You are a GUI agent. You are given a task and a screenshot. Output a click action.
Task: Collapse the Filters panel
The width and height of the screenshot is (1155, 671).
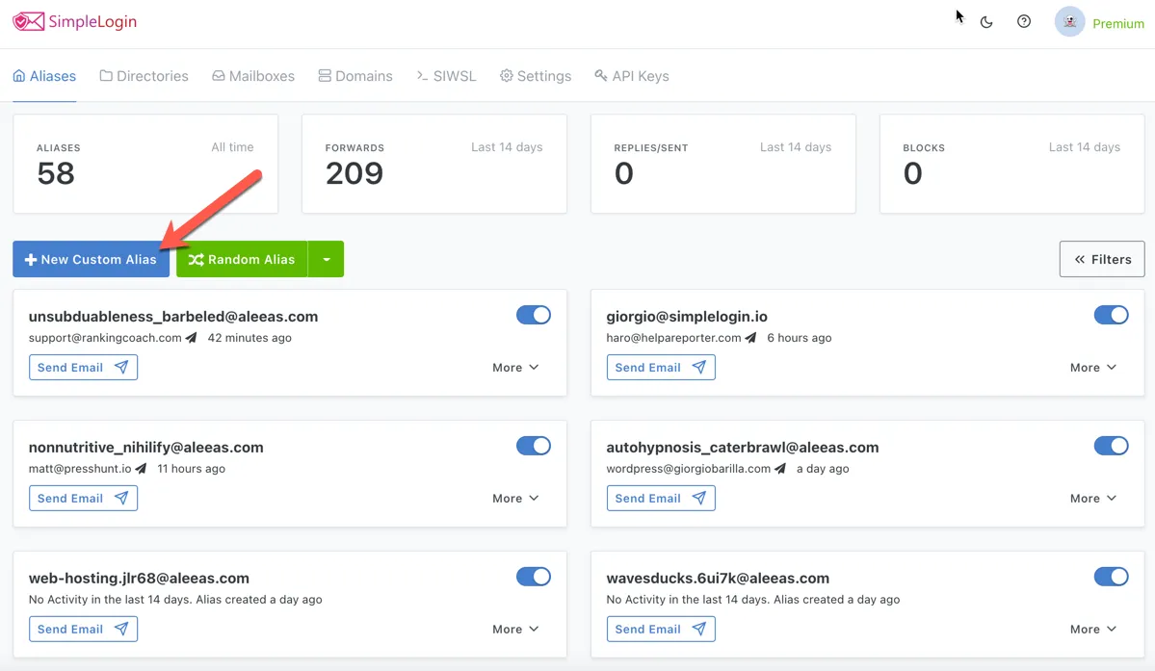coord(1101,259)
